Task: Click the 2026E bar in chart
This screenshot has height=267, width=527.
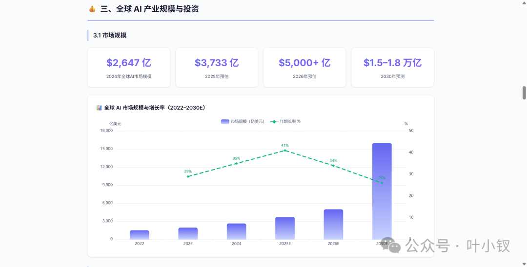Action: click(333, 225)
